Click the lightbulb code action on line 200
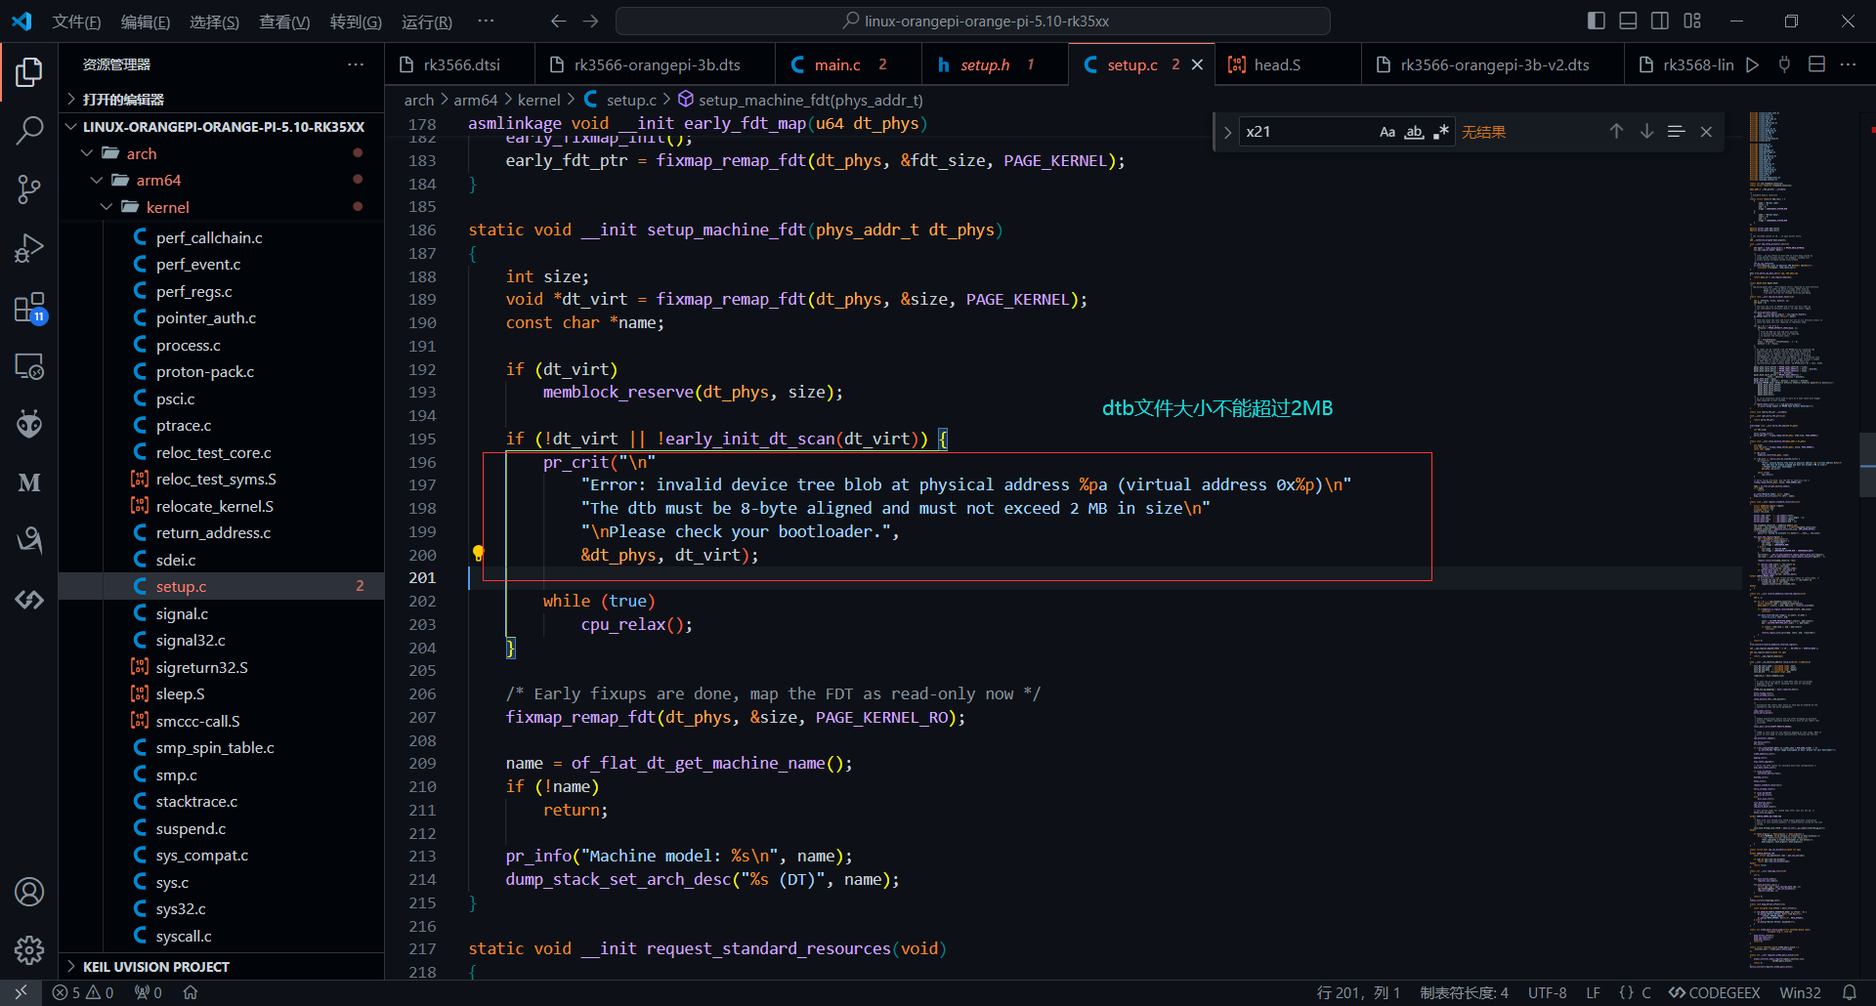 click(x=478, y=554)
